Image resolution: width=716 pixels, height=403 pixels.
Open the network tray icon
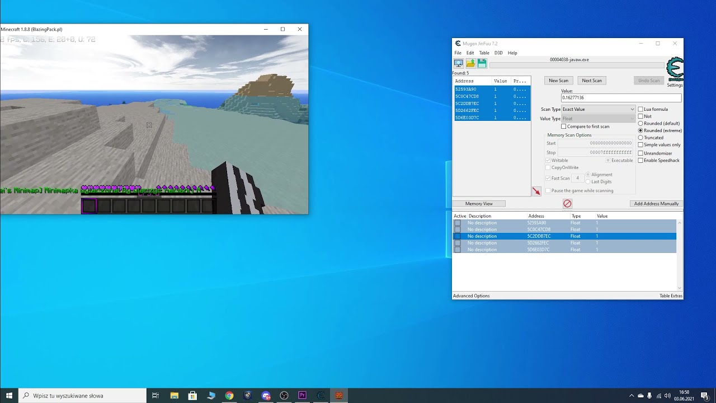pyautogui.click(x=658, y=396)
